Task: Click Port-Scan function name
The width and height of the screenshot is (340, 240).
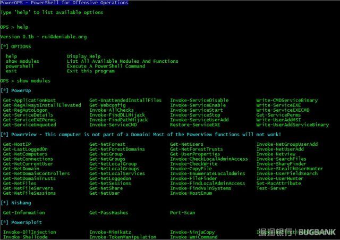Action: (x=183, y=213)
